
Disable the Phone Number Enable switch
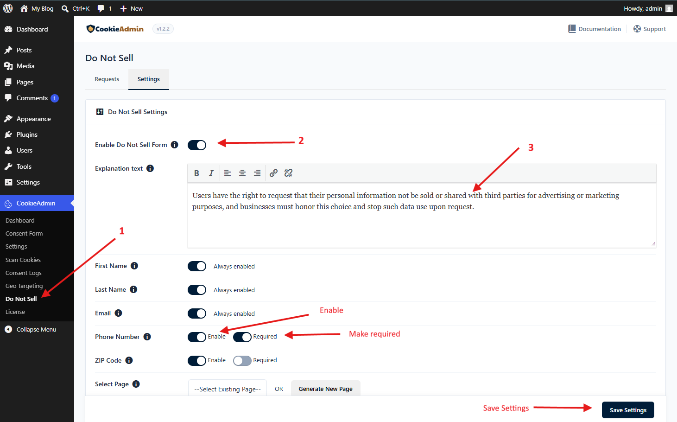tap(197, 337)
